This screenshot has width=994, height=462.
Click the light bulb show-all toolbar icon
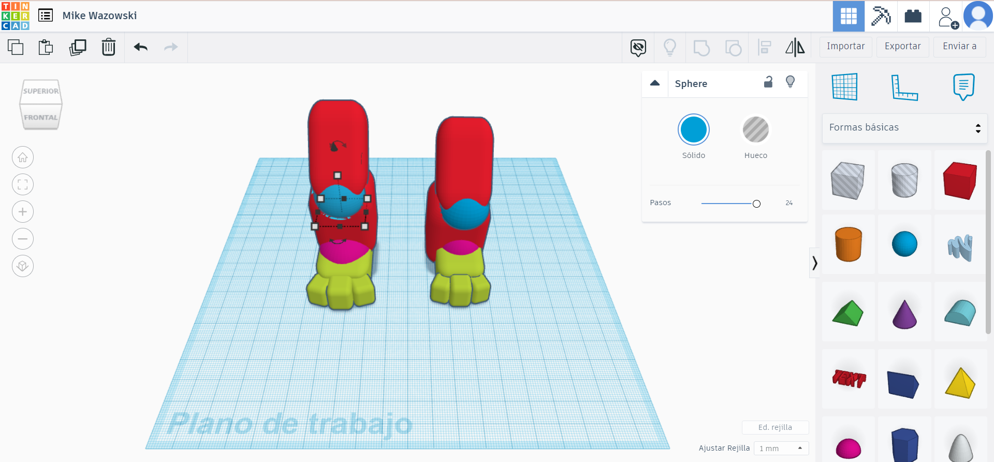[x=670, y=48]
